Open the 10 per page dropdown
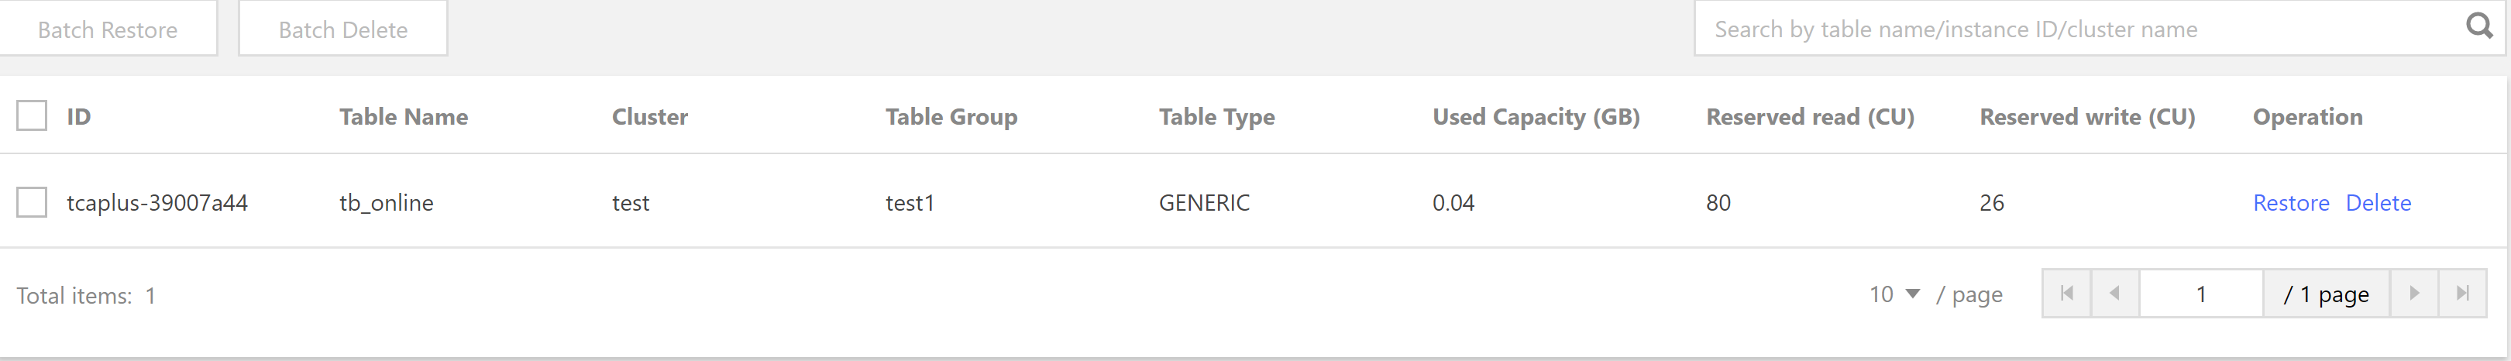This screenshot has height=361, width=2511. point(1894,294)
